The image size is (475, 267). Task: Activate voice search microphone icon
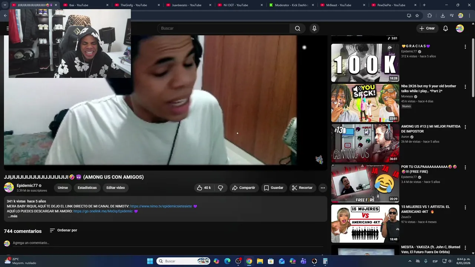(314, 29)
